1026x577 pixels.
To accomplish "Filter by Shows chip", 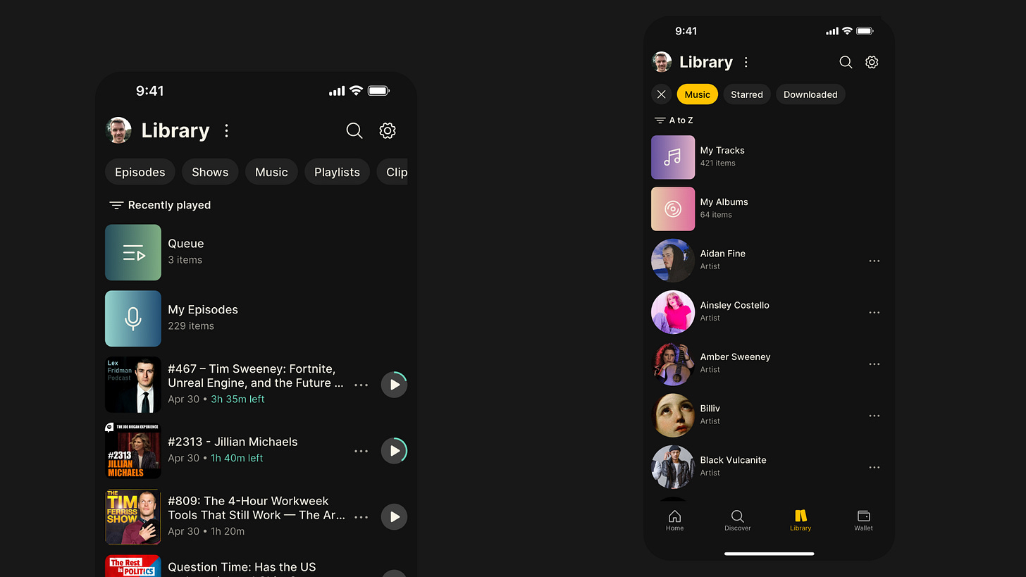I will [x=210, y=172].
